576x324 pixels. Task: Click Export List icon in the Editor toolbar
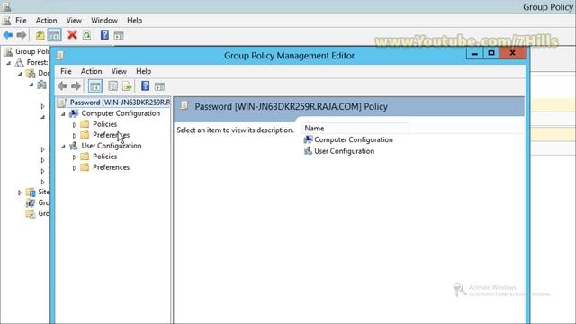coord(127,86)
